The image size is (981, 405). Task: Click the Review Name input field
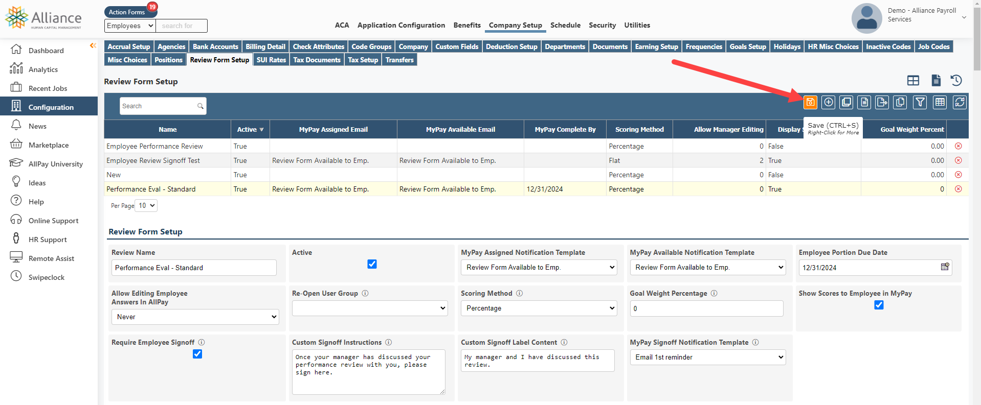(x=194, y=268)
